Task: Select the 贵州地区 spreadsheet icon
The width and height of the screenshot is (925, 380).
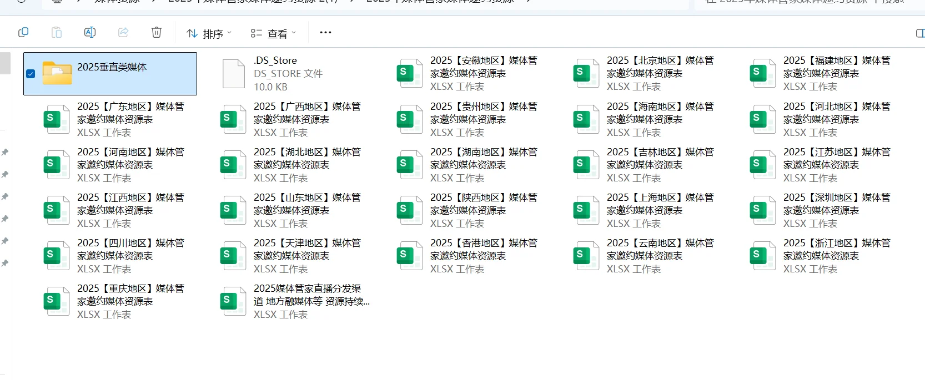Action: (x=410, y=119)
